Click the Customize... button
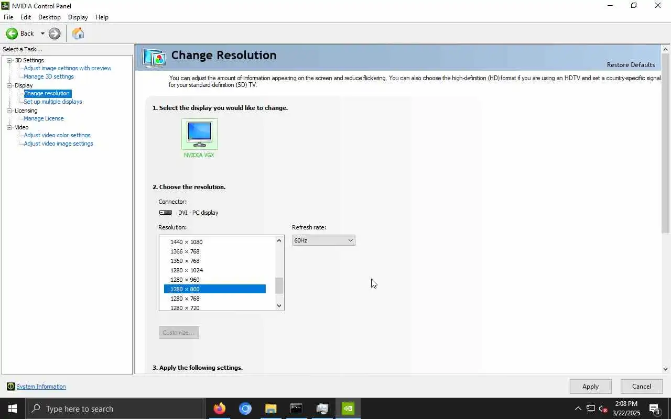The height and width of the screenshot is (419, 671). pos(179,333)
